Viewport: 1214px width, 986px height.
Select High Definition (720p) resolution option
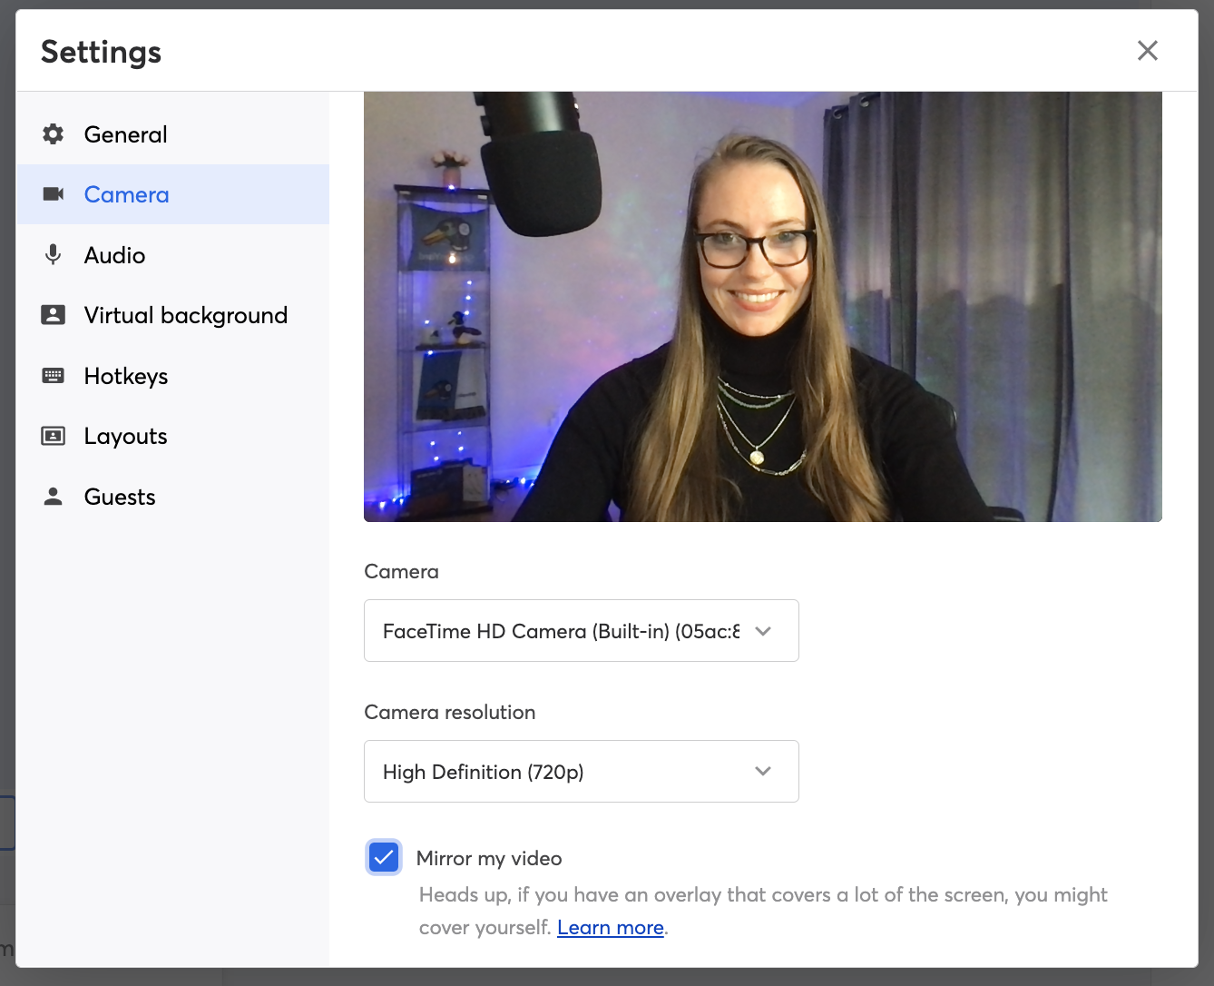pos(581,771)
